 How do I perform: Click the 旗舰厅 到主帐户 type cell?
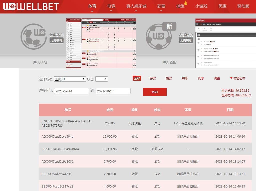point(188,174)
